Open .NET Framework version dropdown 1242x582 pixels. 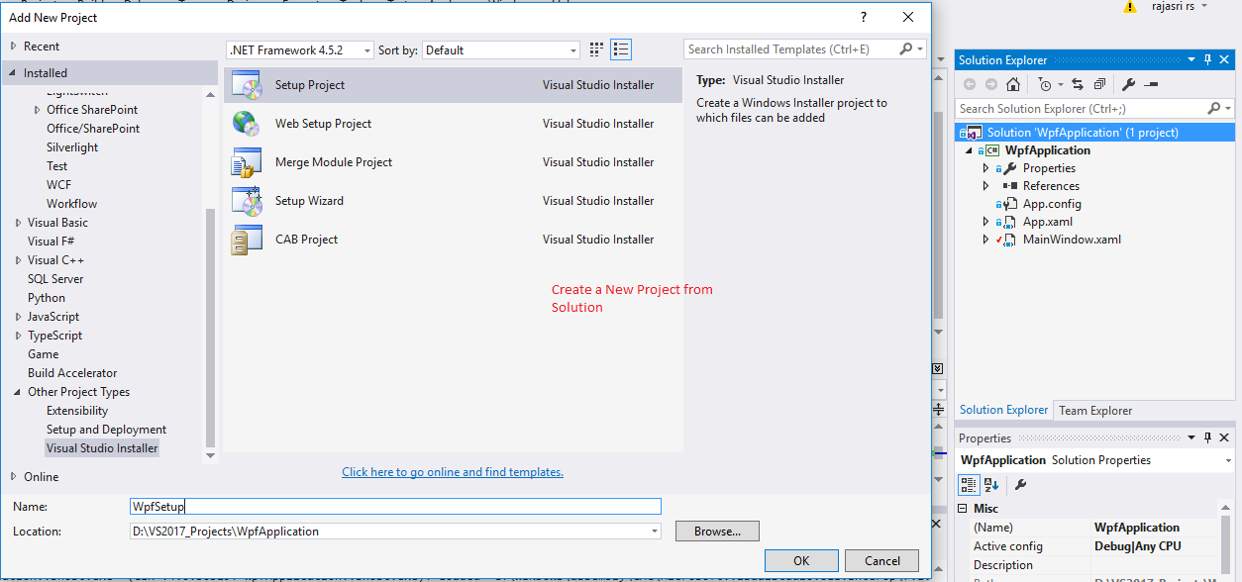[367, 50]
